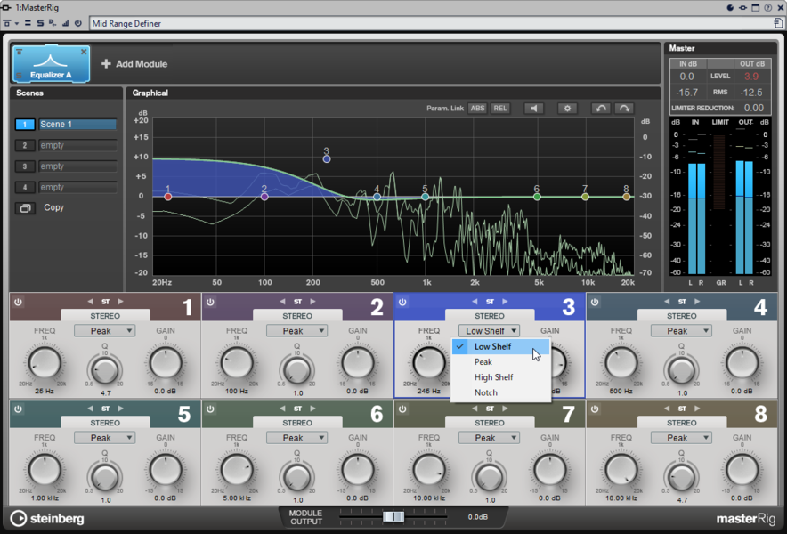787x534 pixels.
Task: Toggle band 7 power button
Action: pyautogui.click(x=402, y=409)
